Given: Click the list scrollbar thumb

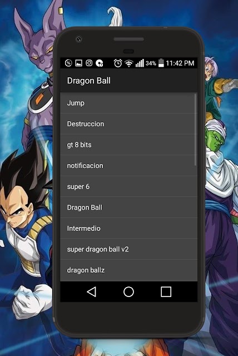Looking at the screenshot, I should [x=195, y=130].
